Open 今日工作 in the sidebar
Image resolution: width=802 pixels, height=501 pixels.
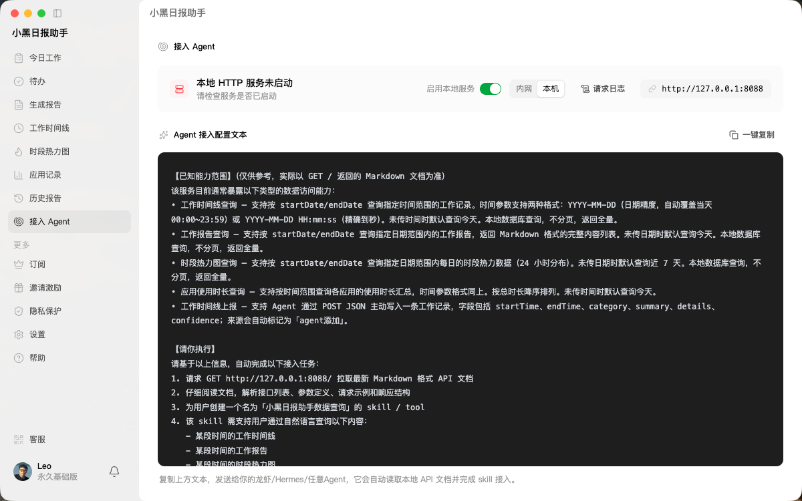[70, 58]
